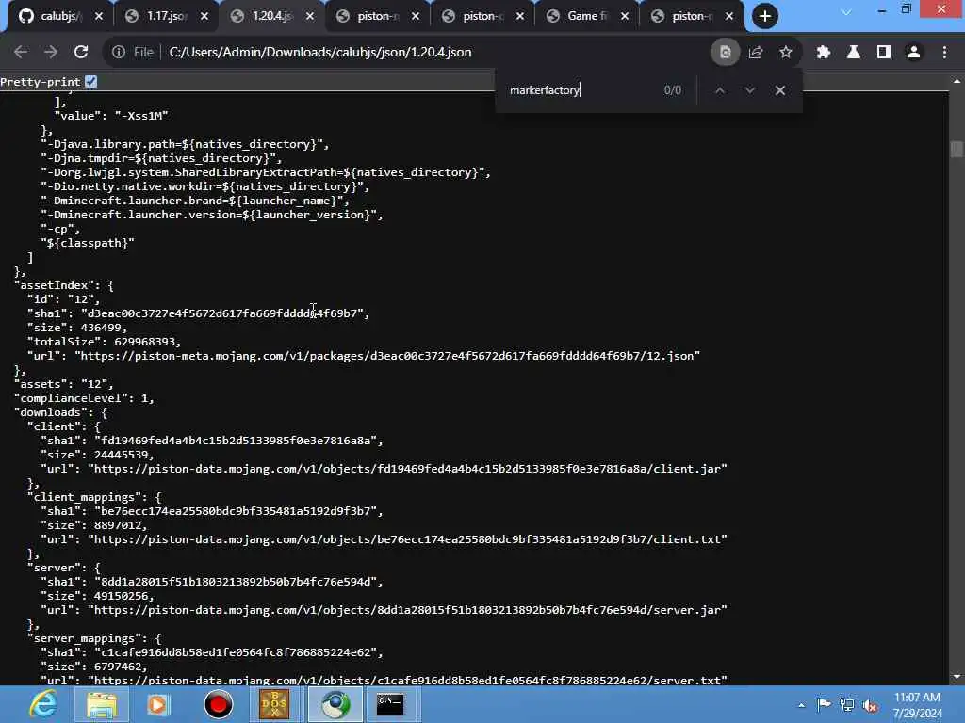Open Action Center flag icon
Screen dimensions: 965x723
click(x=824, y=704)
